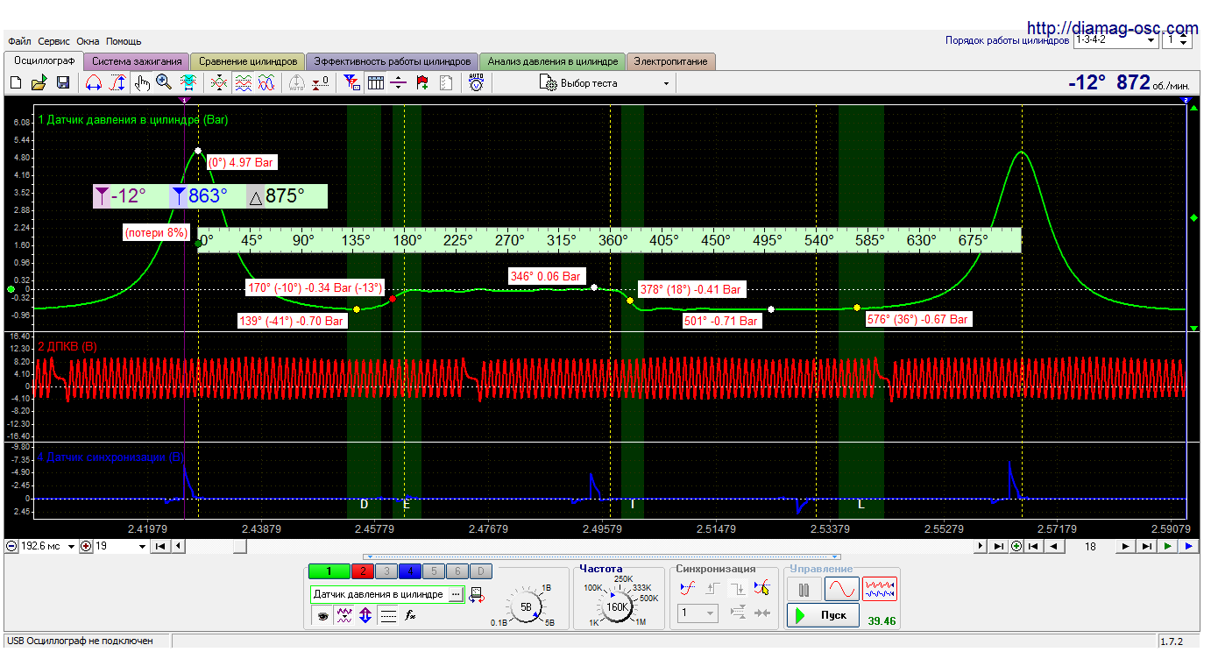The height and width of the screenshot is (652, 1211).
Task: Toggle channel 2 red button
Action: tap(363, 571)
